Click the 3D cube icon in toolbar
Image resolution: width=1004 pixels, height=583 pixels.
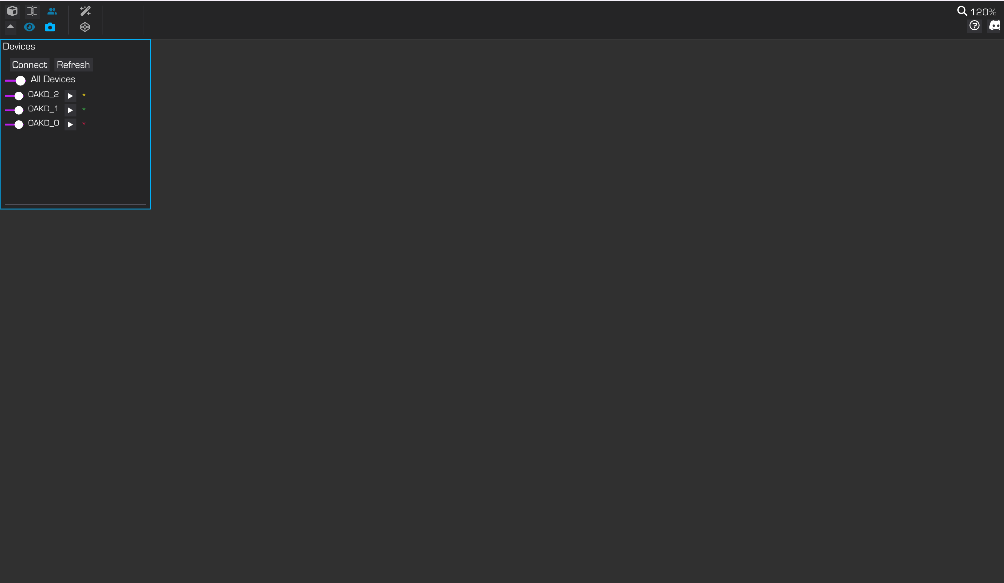coord(12,11)
